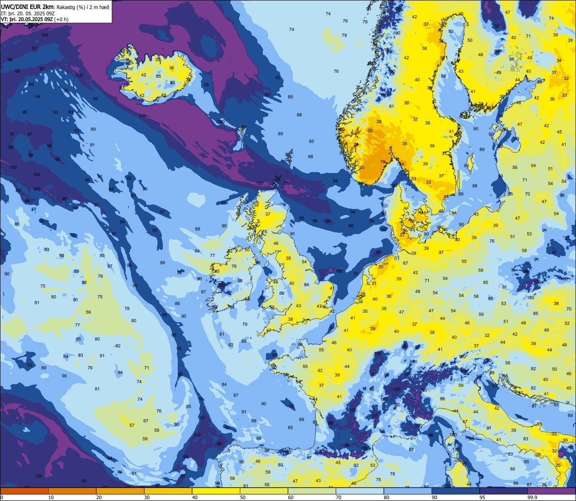Click the pale blue 70–80 legend swatch
576x501 pixels.
[360, 491]
